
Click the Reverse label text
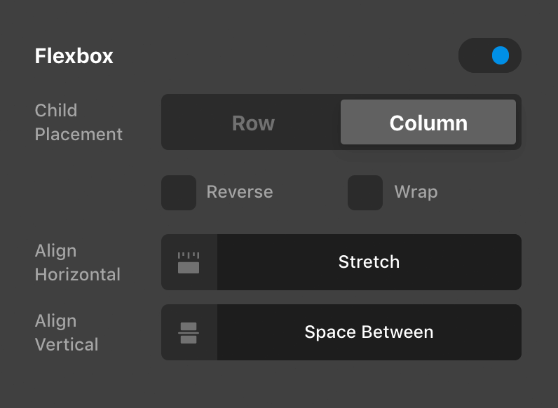pyautogui.click(x=240, y=192)
